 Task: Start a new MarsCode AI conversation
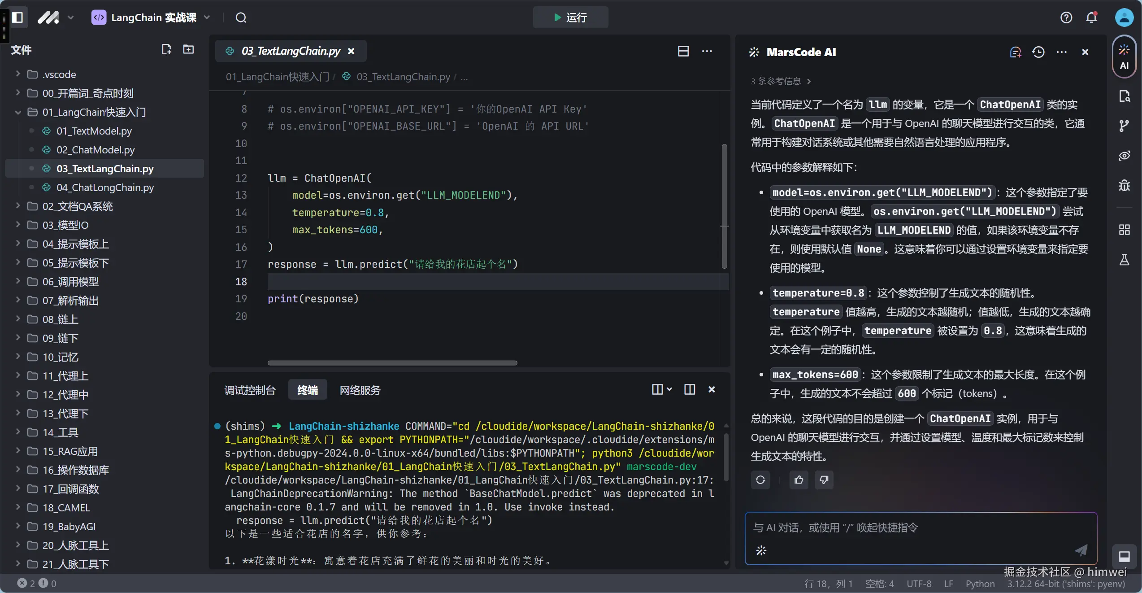(1015, 52)
